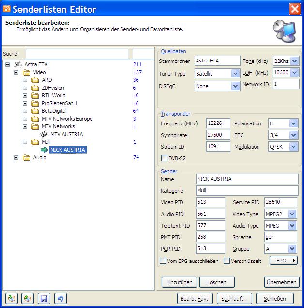
Task: Click the Übernehmen button
Action: point(281,282)
